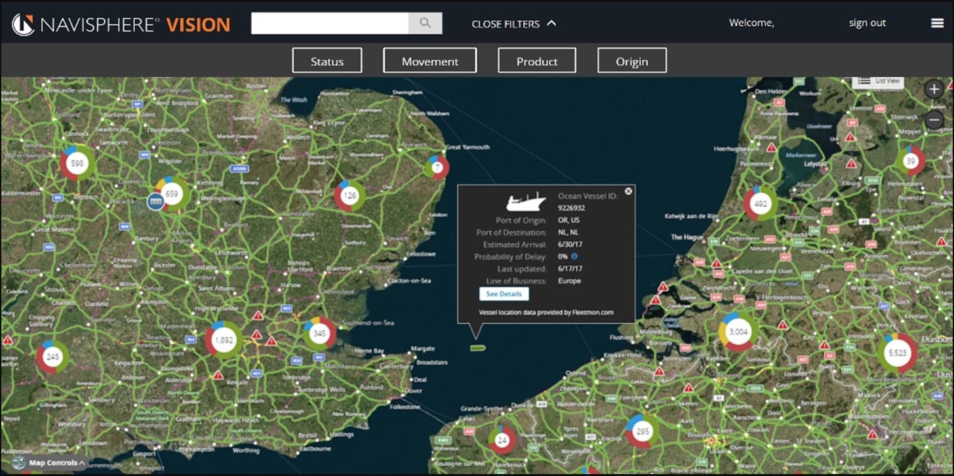954x476 pixels.
Task: Open the 5,523 shipment cluster
Action: point(898,353)
